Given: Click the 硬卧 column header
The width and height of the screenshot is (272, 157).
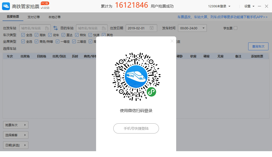Looking at the screenshot, I should click(x=180, y=56).
